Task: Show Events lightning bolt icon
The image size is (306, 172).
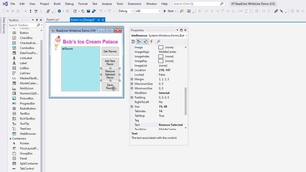Action: 152,42
